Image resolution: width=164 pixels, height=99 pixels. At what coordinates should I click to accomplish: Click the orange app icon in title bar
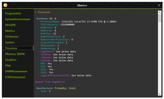[5, 5]
